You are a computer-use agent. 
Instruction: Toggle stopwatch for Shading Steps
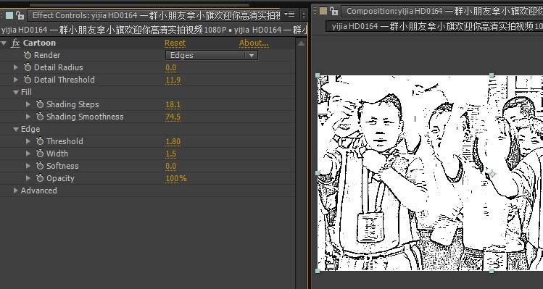point(40,104)
